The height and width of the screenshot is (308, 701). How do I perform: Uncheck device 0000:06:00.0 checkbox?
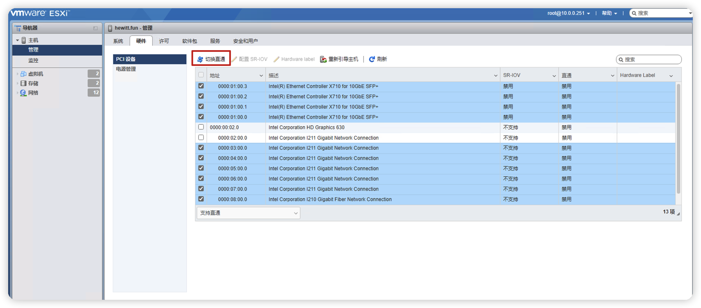201,178
